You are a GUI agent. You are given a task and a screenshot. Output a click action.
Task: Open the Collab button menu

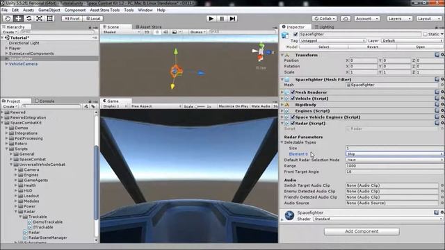pyautogui.click(x=325, y=19)
